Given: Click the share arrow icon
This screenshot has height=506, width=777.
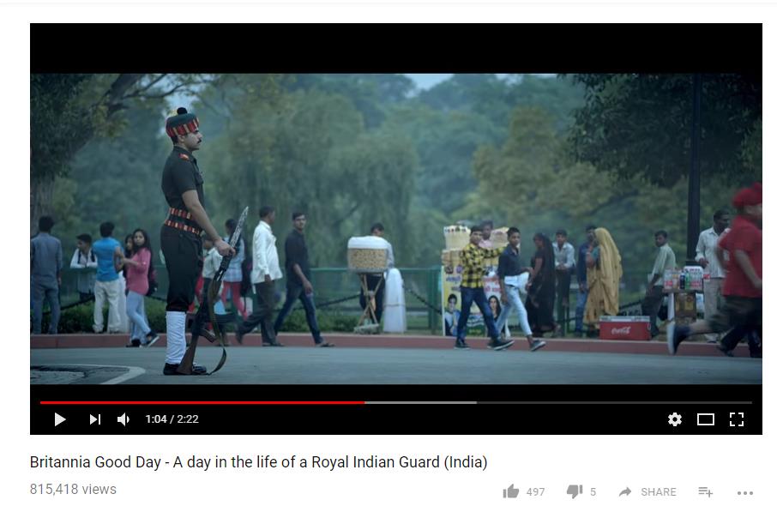Looking at the screenshot, I should (625, 491).
